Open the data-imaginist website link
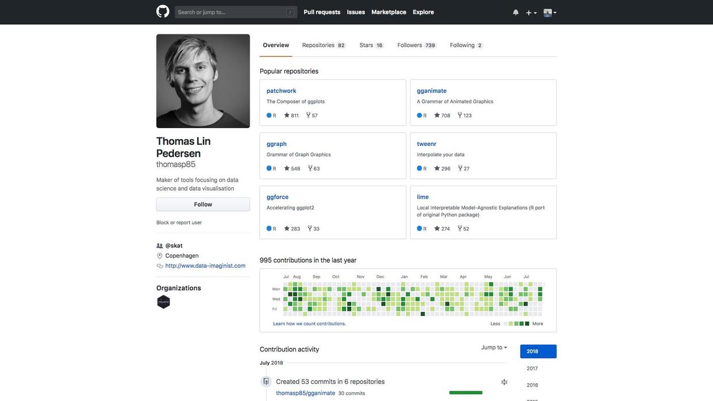 pyautogui.click(x=205, y=266)
